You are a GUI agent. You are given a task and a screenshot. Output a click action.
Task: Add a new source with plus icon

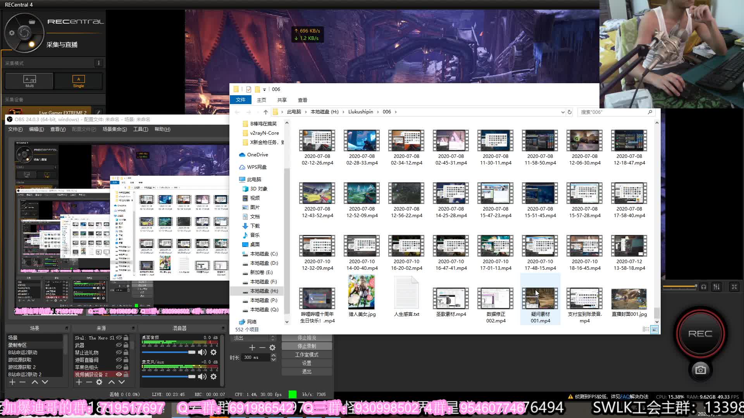pyautogui.click(x=79, y=382)
